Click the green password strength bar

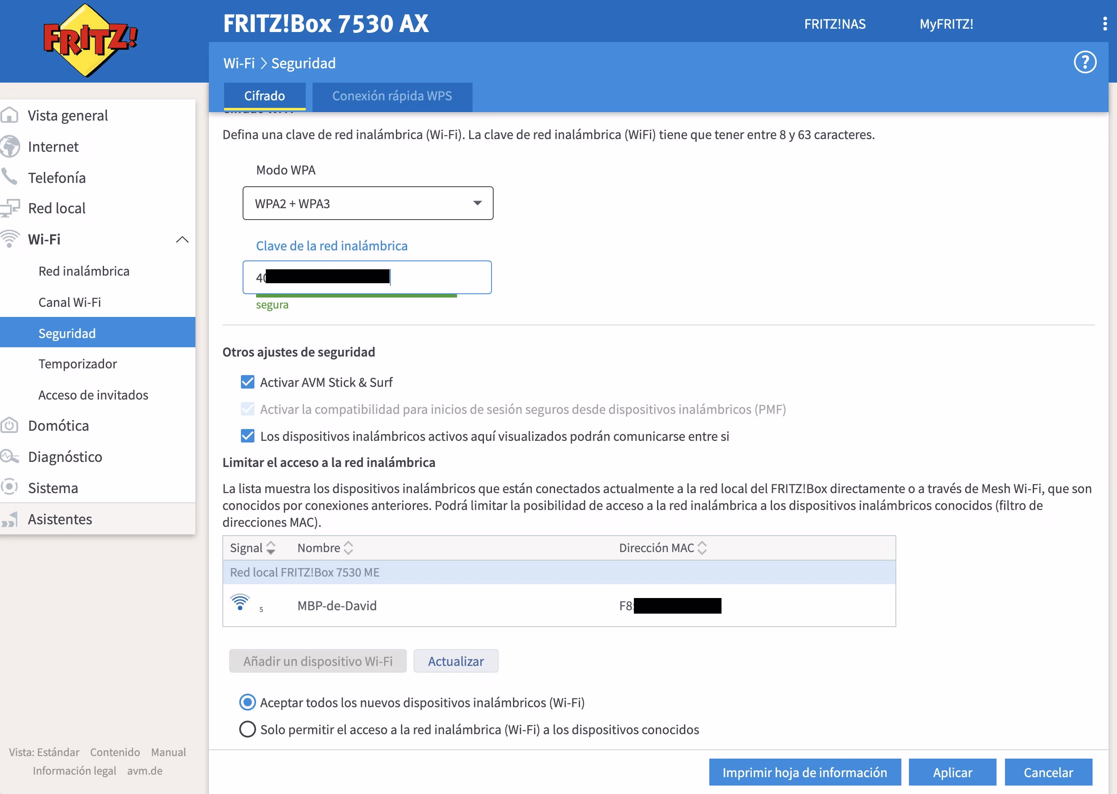coord(356,295)
